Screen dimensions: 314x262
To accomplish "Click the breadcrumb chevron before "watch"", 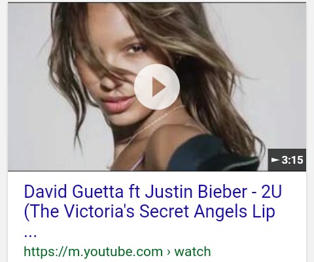I will coord(168,252).
